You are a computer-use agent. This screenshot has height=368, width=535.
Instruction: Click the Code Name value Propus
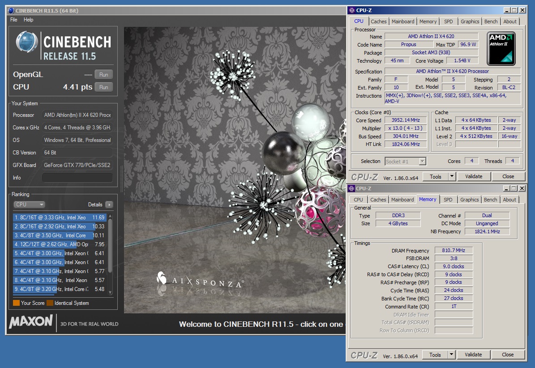[x=408, y=44]
